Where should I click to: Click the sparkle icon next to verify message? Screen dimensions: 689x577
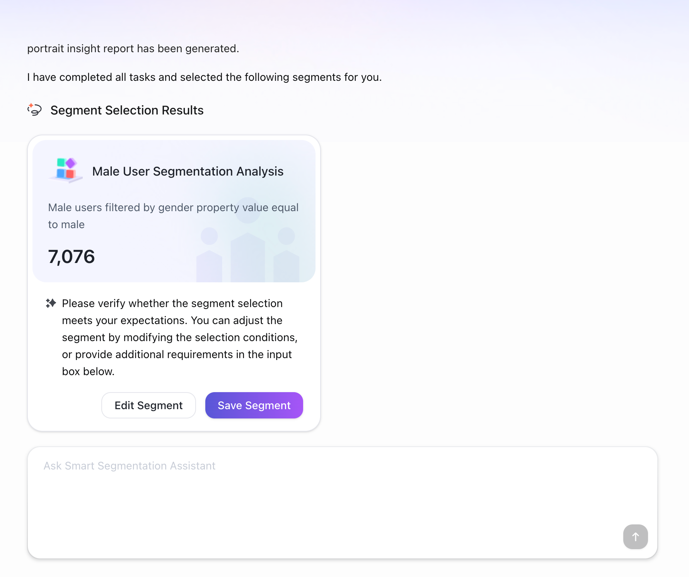click(x=51, y=303)
